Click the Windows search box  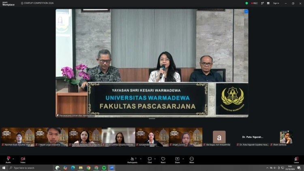(x=30, y=168)
